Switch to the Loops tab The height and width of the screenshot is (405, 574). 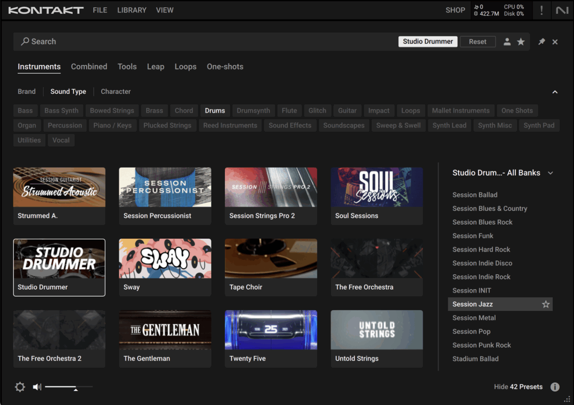click(x=185, y=67)
